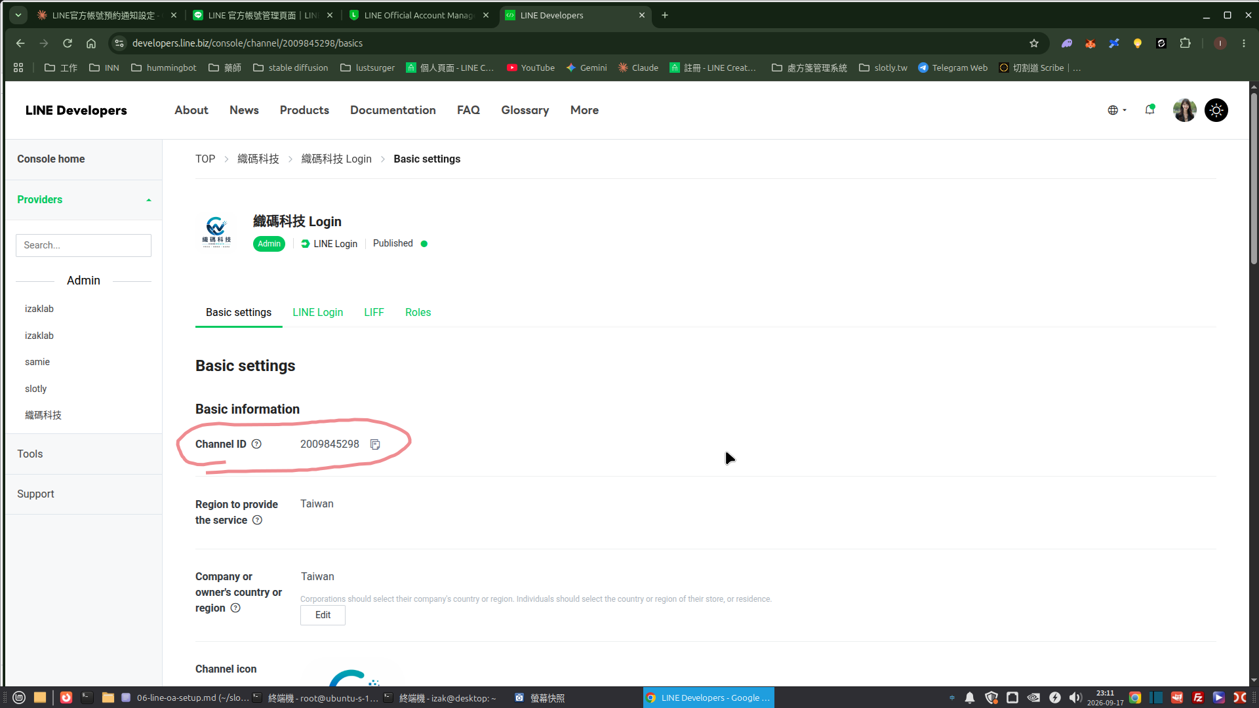Copy the Channel ID value
Image resolution: width=1259 pixels, height=708 pixels.
coord(375,444)
